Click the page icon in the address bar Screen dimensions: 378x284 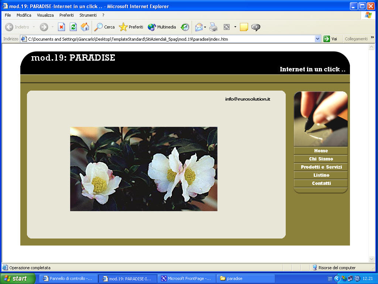point(24,39)
